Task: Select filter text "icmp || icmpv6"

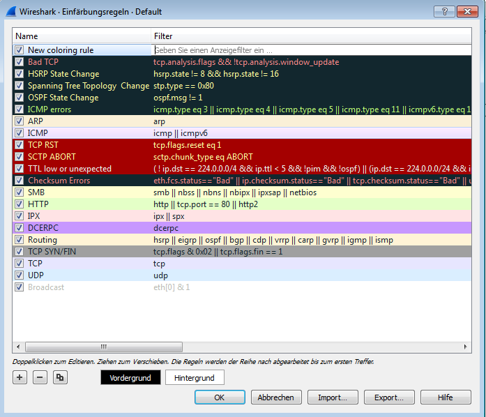Action: pos(181,133)
